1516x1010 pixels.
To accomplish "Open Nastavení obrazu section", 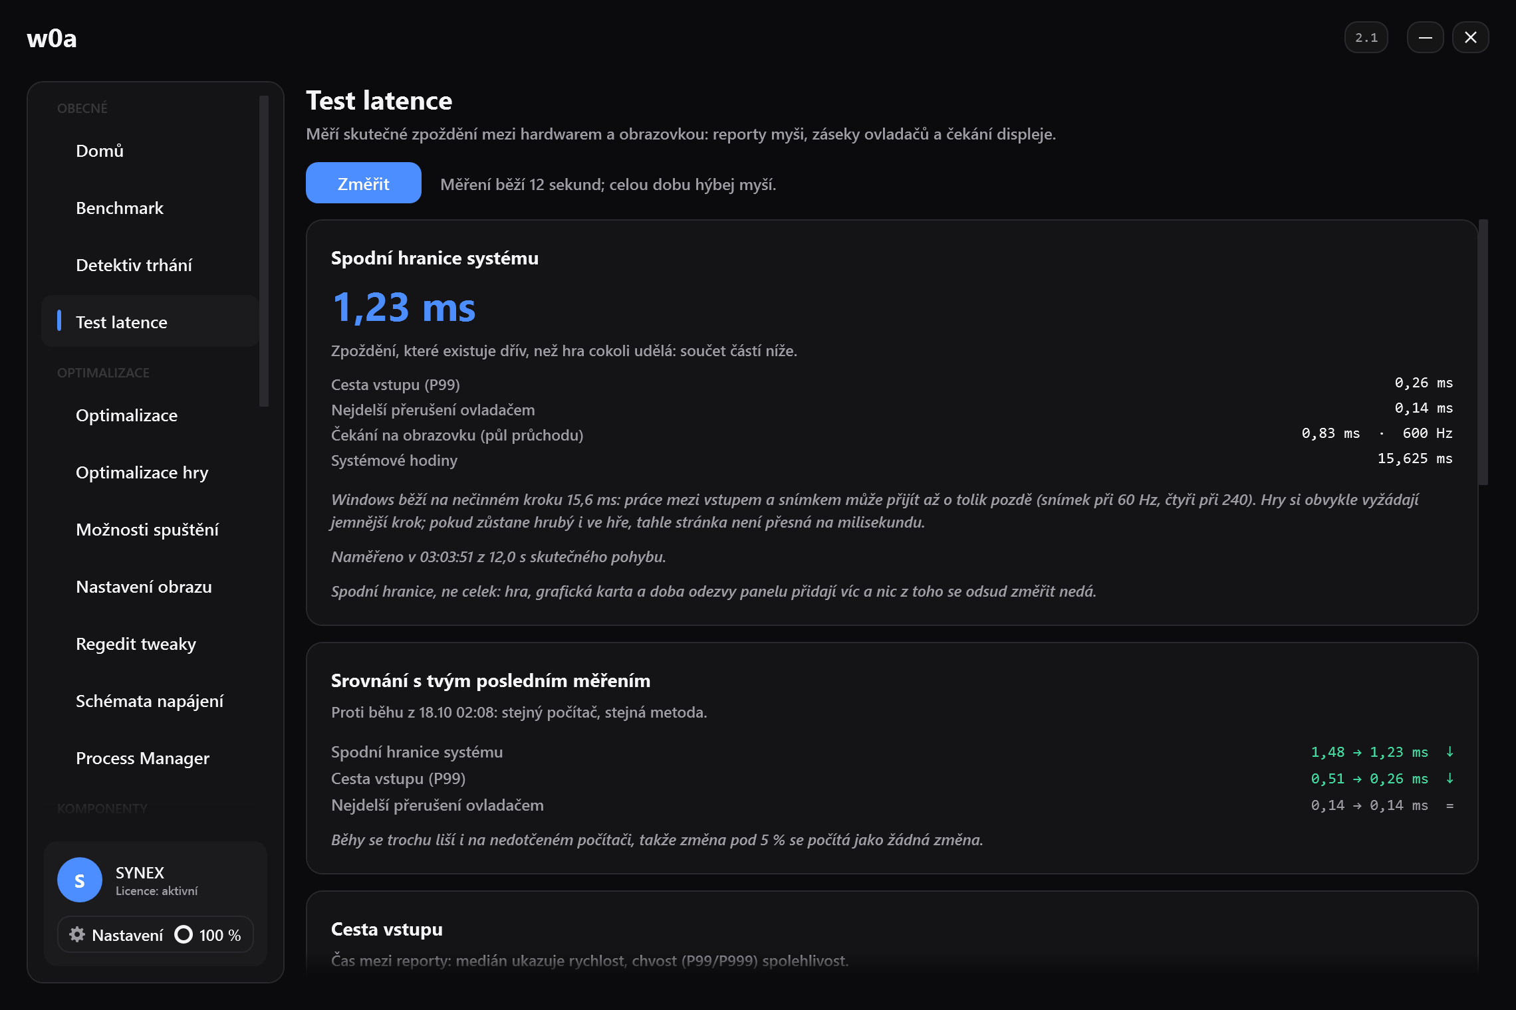I will click(x=150, y=587).
